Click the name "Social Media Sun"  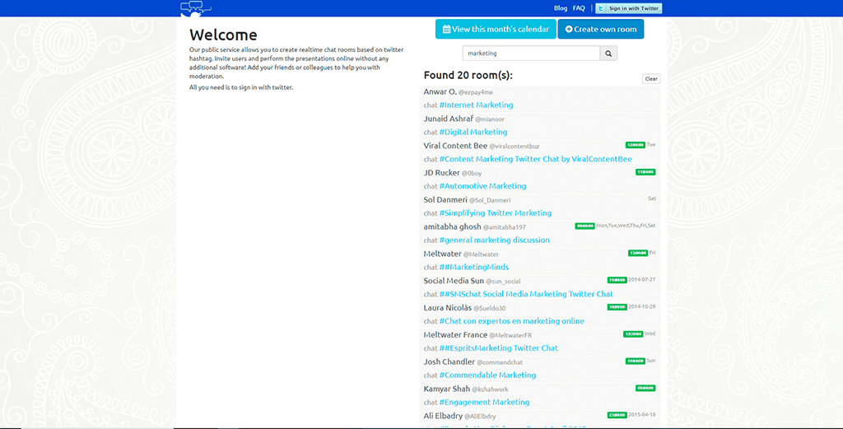pyautogui.click(x=454, y=281)
